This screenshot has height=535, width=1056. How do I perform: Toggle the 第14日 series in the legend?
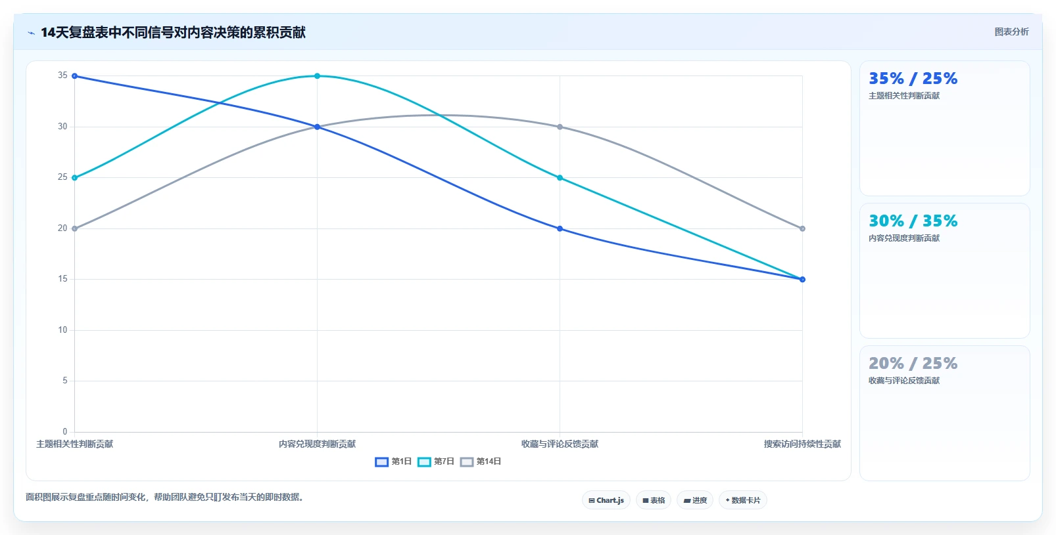pos(481,461)
